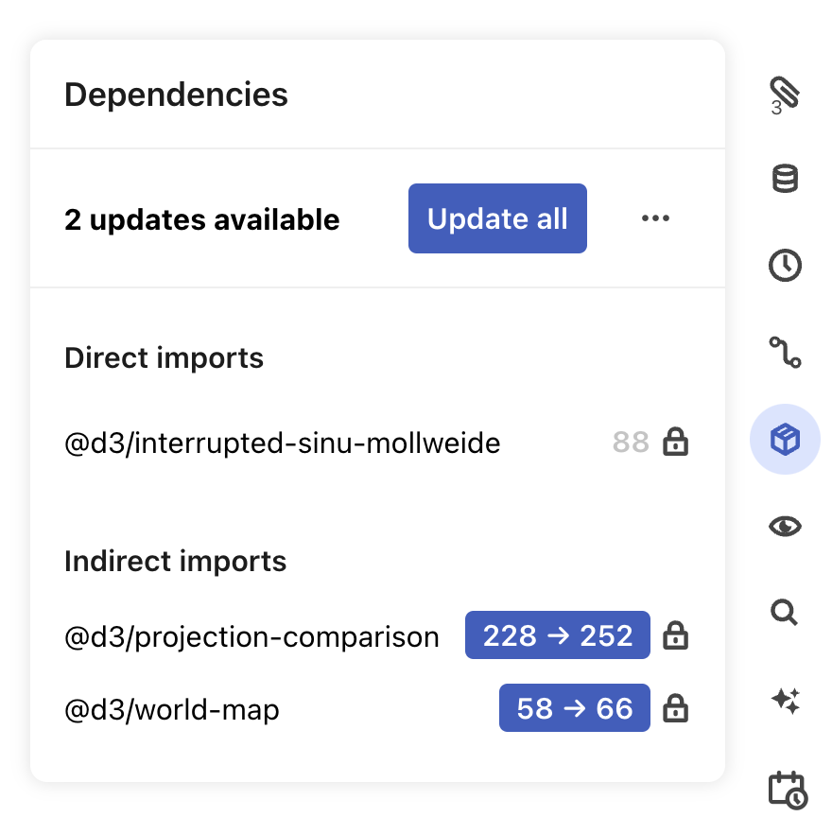Viewport: 832px width, 834px height.
Task: Toggle the lock on @d3/world-map
Action: (x=677, y=708)
